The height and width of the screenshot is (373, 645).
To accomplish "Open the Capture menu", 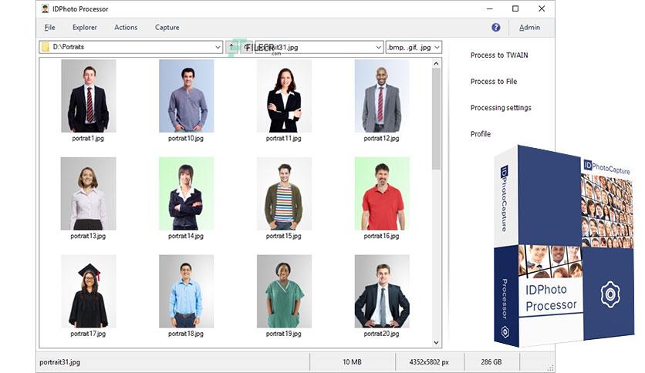I will click(167, 28).
